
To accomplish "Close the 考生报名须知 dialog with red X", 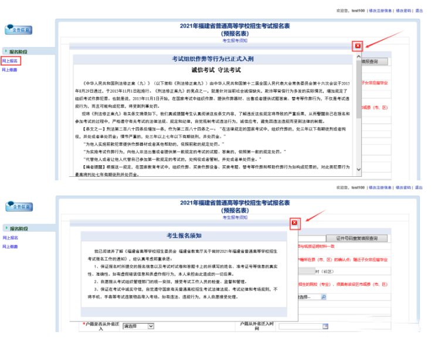I will click(295, 223).
